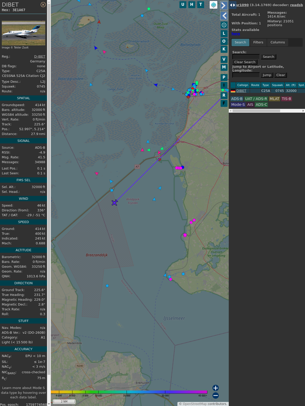Toggle the H map button

[x=192, y=5]
